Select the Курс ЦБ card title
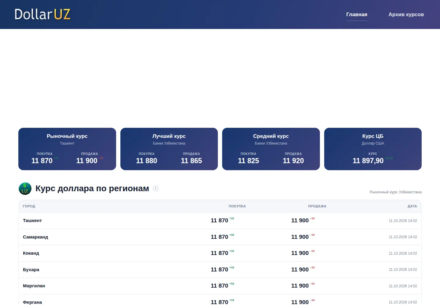This screenshot has height=305, width=440. pyautogui.click(x=373, y=136)
